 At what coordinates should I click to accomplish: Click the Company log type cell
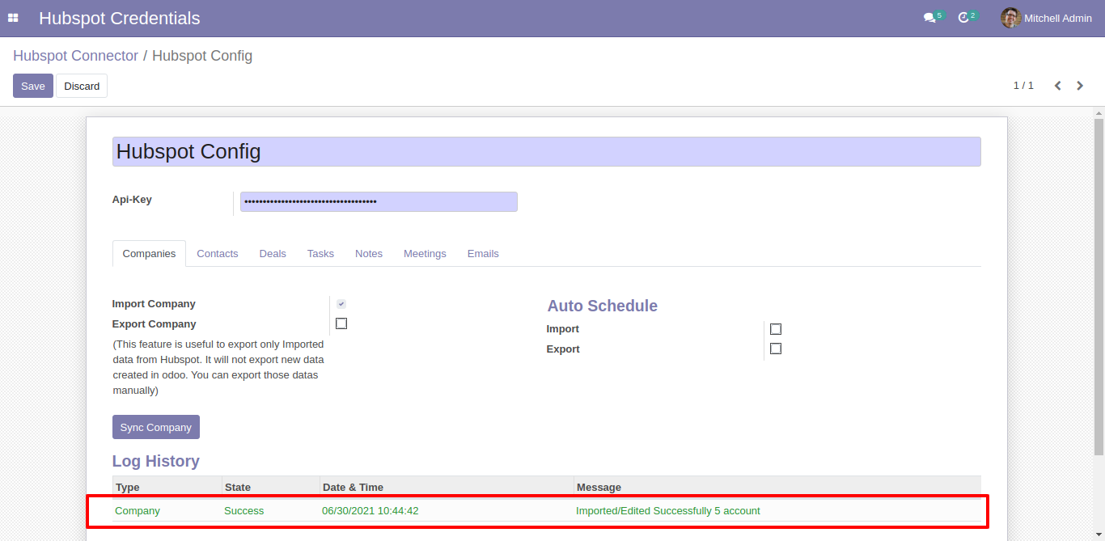[x=138, y=511]
